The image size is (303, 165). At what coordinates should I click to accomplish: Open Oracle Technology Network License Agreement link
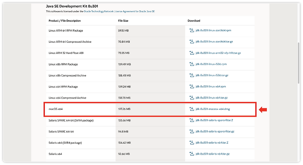(x=119, y=11)
